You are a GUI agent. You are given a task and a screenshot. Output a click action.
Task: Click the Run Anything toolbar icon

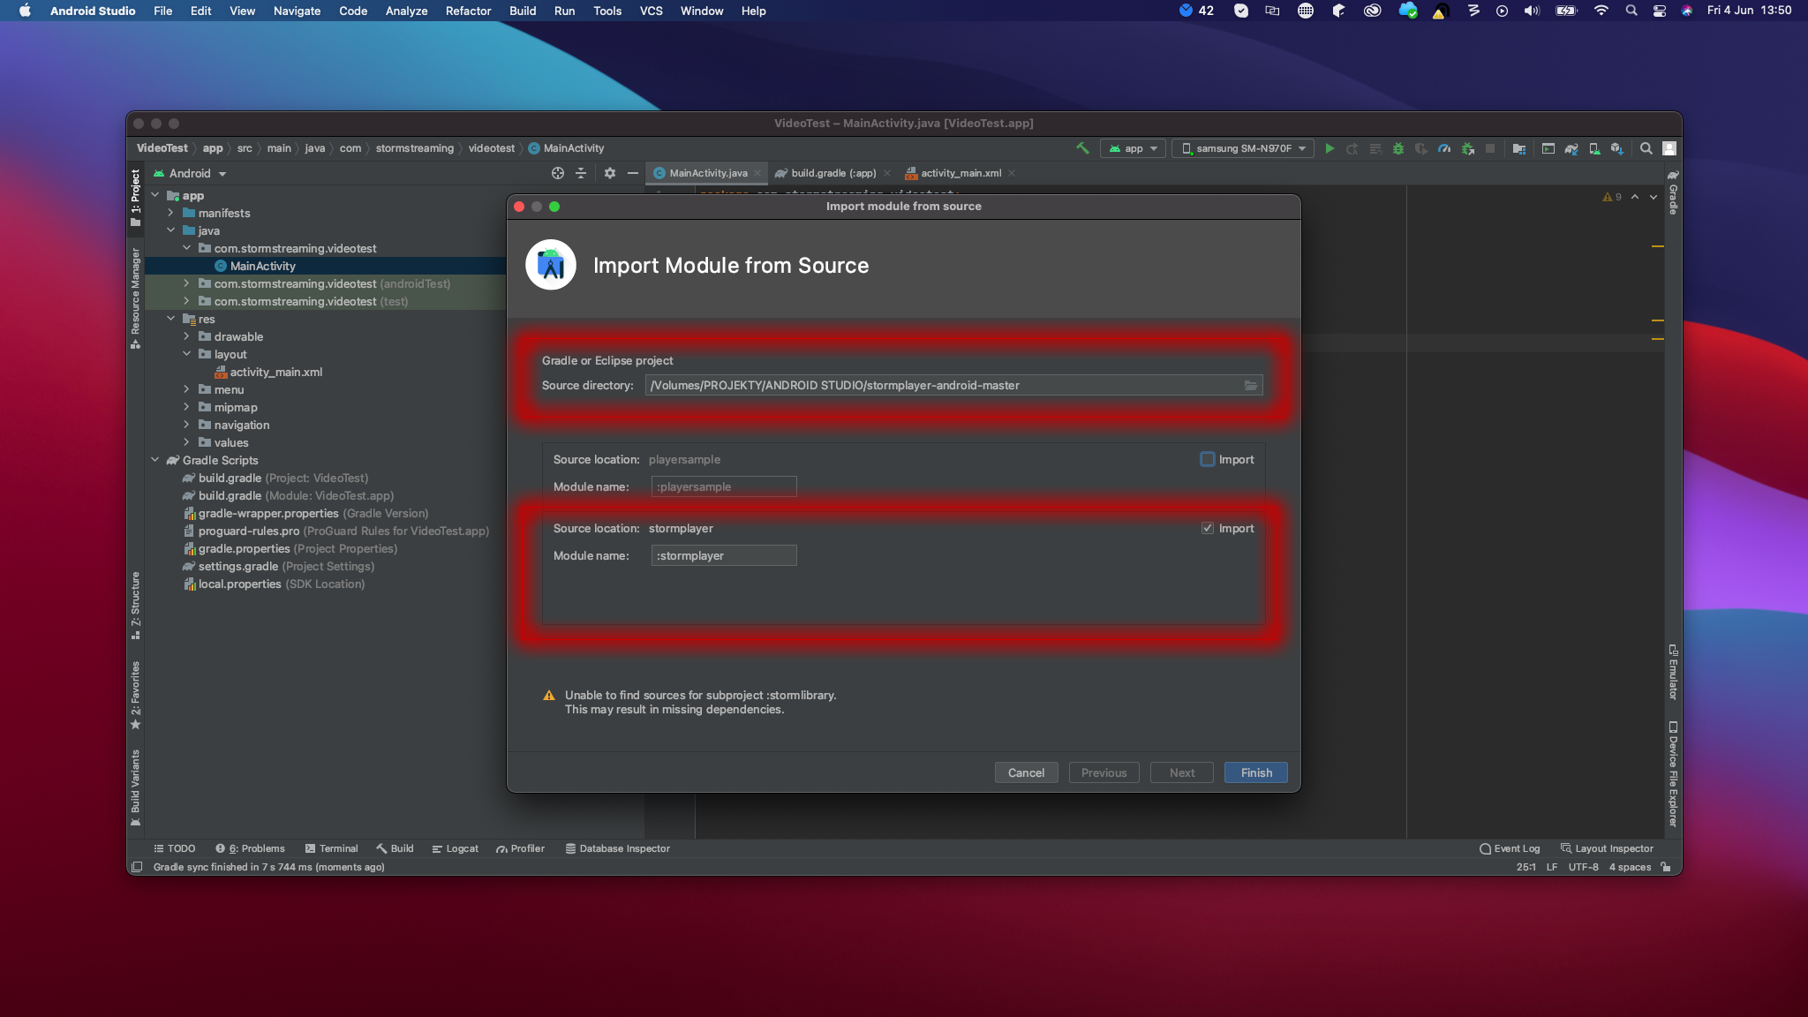1548,148
